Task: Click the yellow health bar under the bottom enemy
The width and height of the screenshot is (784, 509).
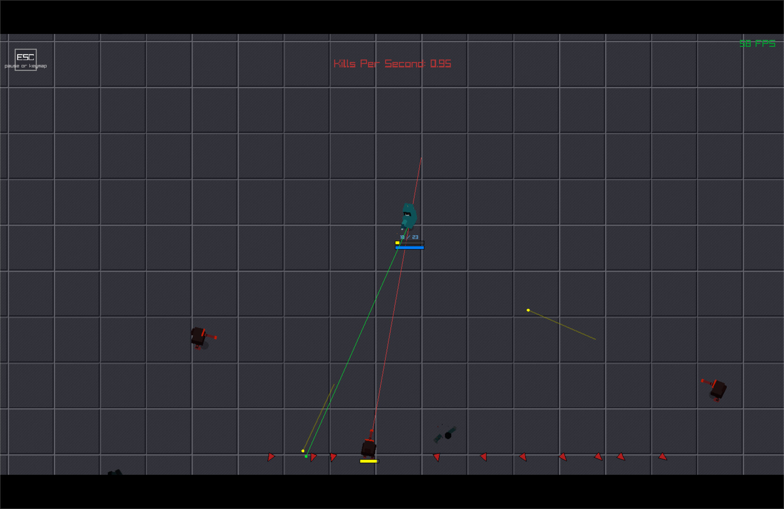Action: pos(369,461)
